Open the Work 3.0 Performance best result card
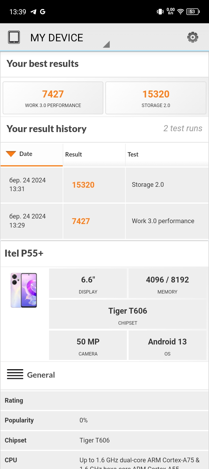Screen dimensions: 209x469 (x=53, y=98)
